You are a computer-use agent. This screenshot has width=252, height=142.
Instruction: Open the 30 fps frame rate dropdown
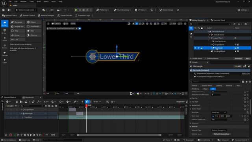[x=97, y=102]
